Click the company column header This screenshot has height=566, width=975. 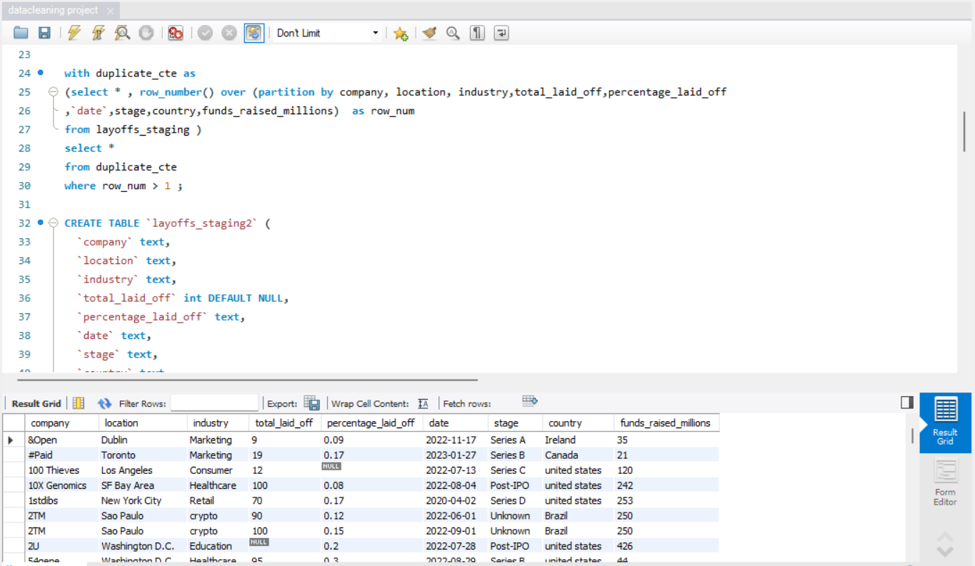tap(51, 423)
